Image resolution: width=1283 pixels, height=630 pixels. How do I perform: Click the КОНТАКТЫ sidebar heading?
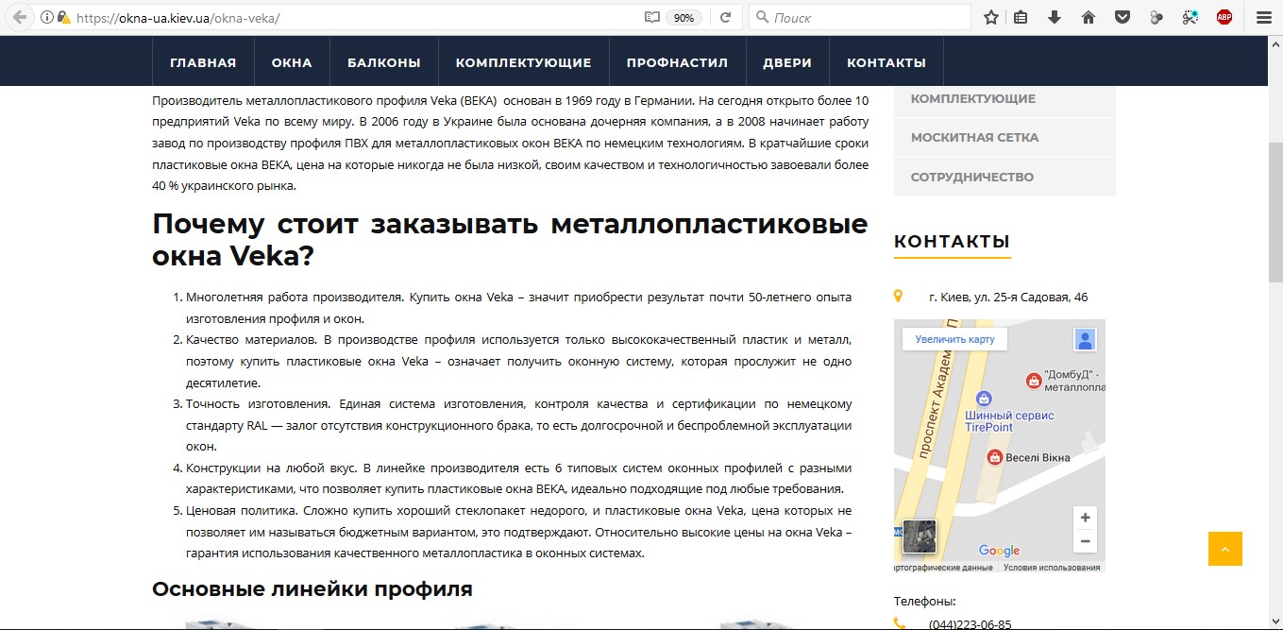click(952, 241)
